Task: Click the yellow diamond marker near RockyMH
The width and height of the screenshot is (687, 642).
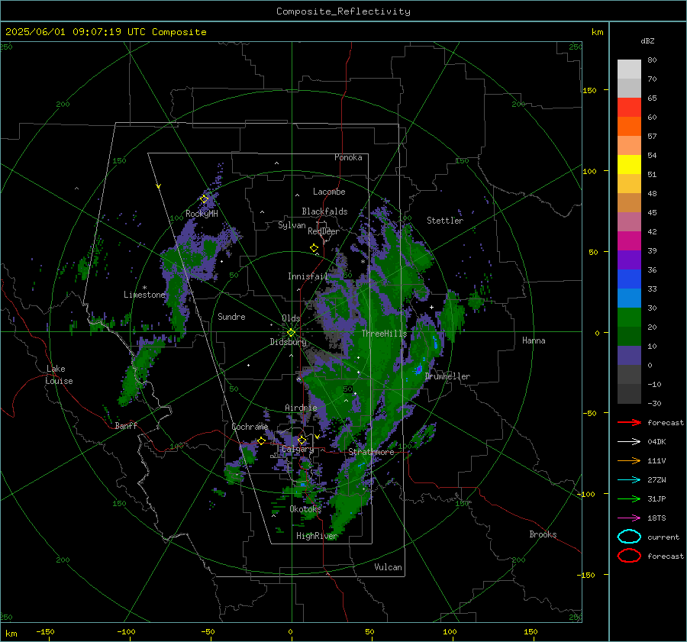Action: point(204,199)
